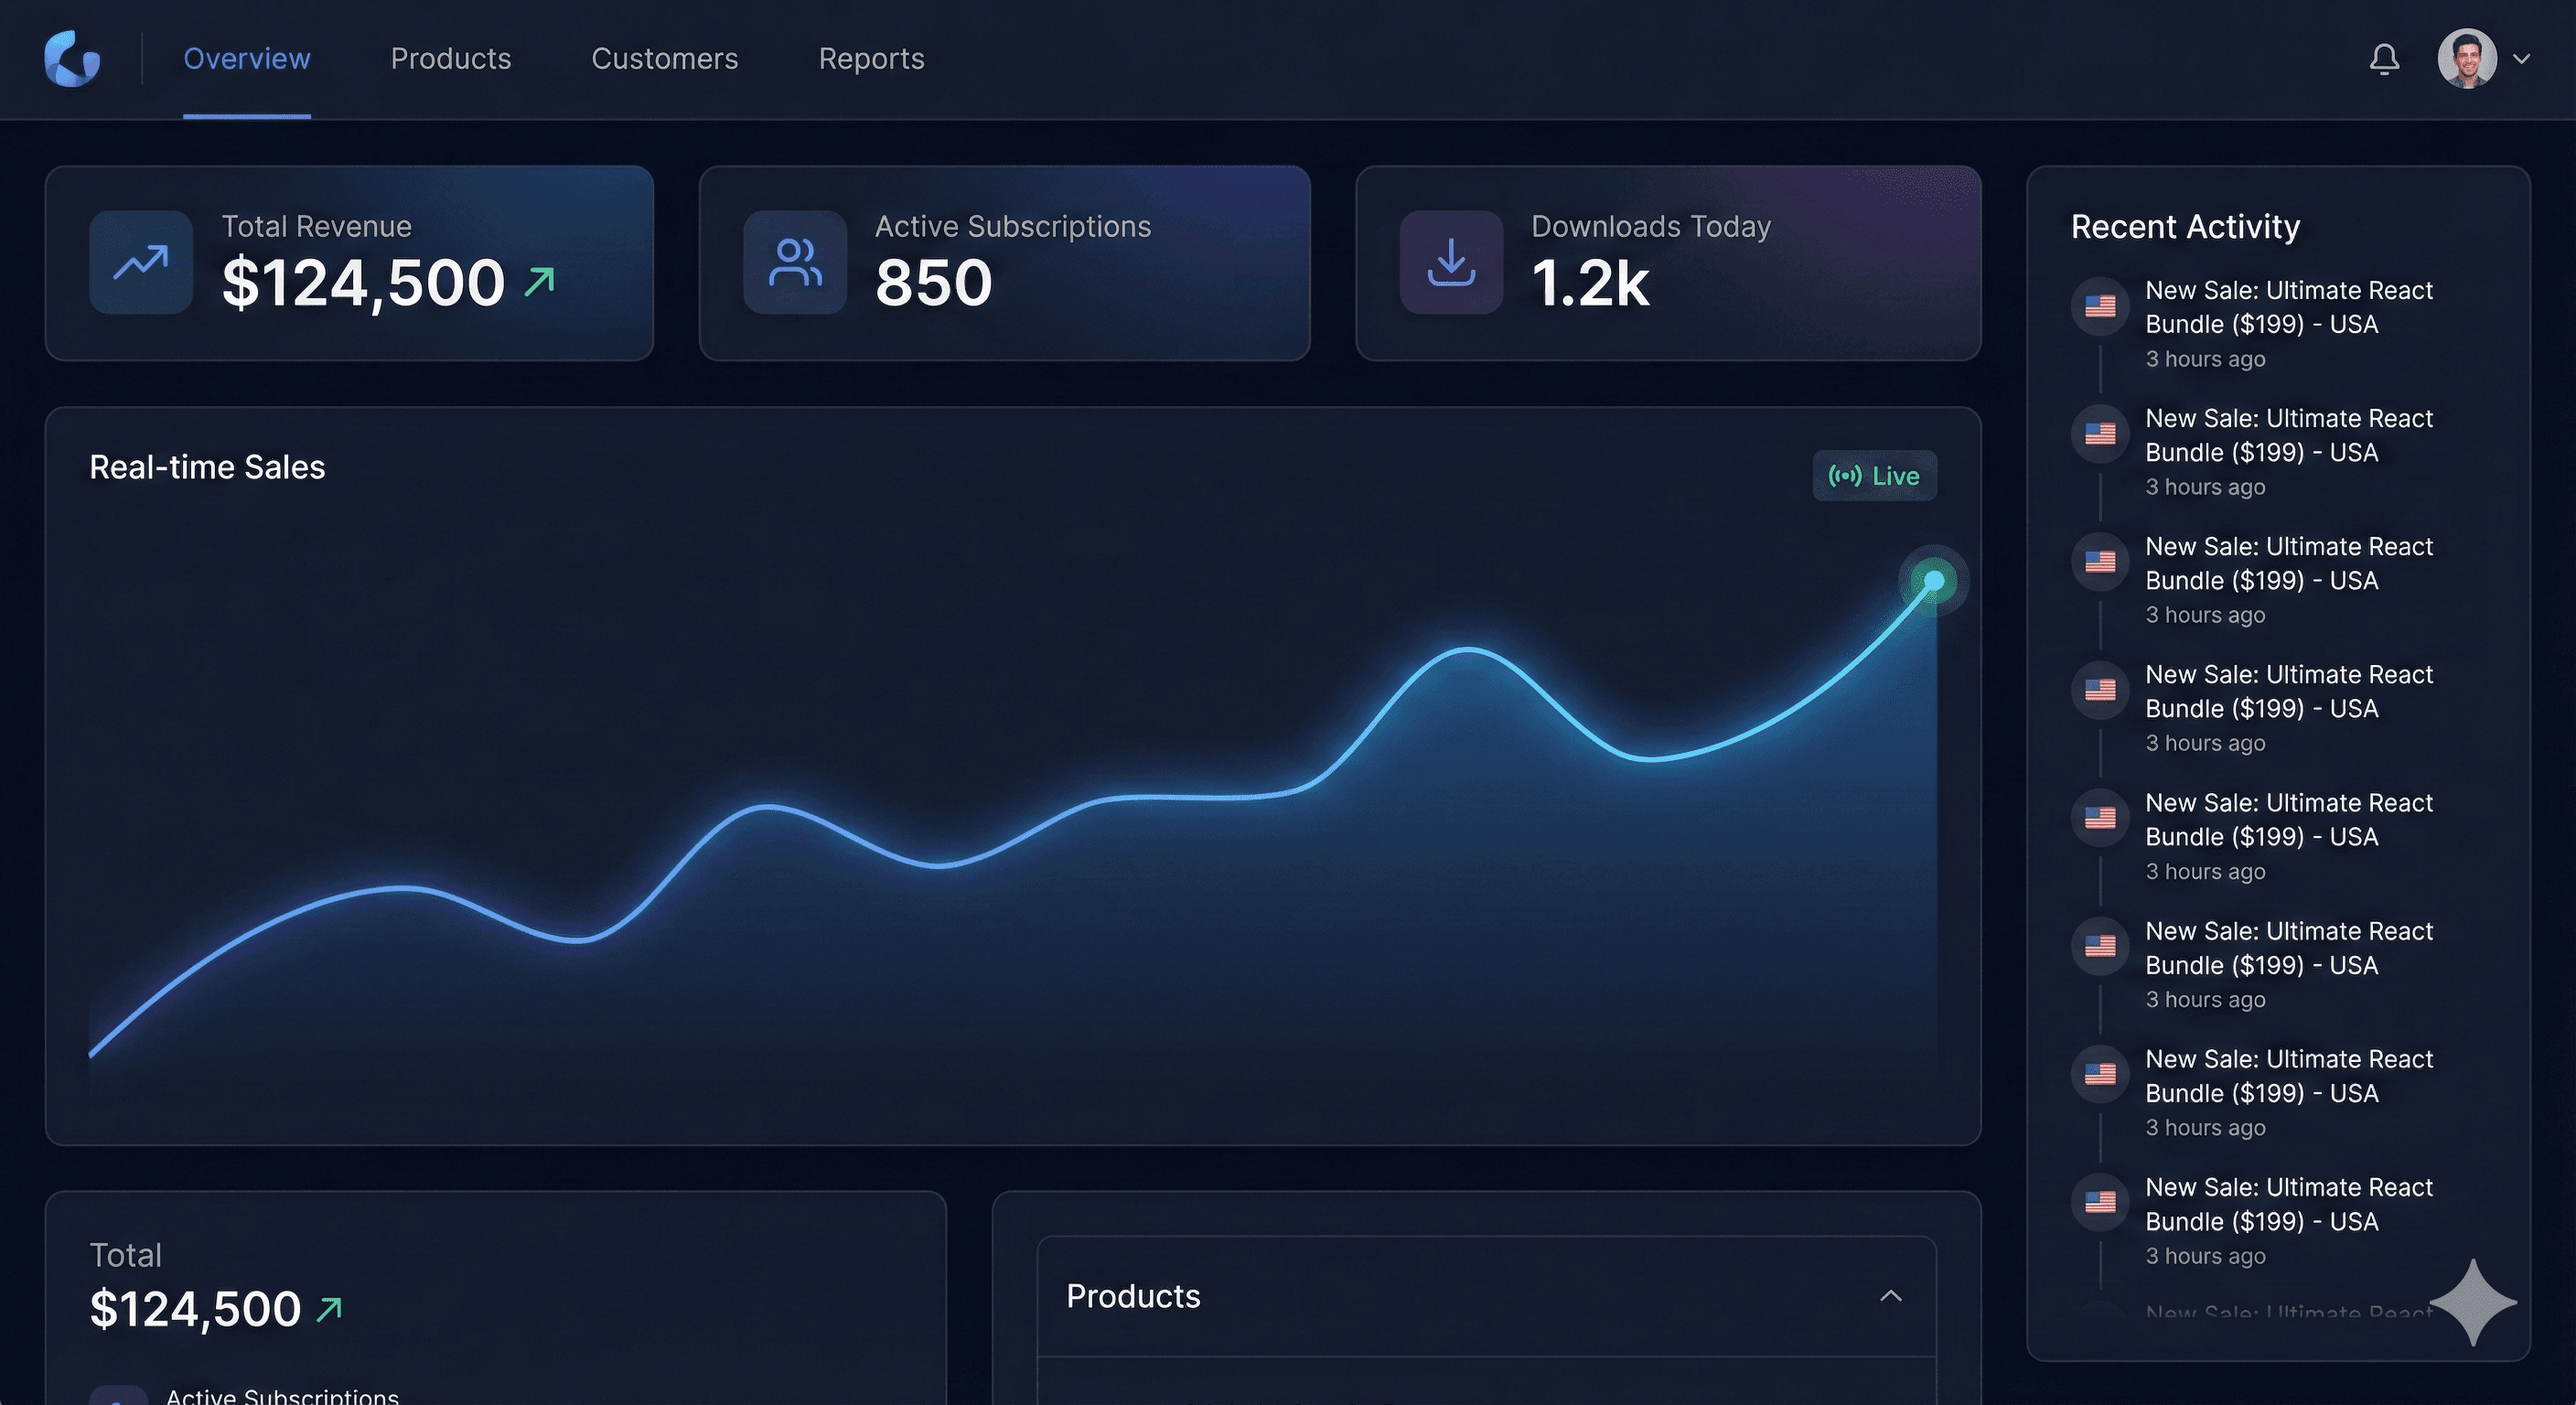Click the Active Subscriptions users icon
This screenshot has width=2576, height=1405.
click(795, 263)
